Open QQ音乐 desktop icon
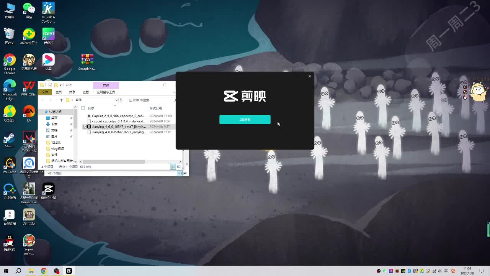This screenshot has width=490, height=276. point(10,113)
